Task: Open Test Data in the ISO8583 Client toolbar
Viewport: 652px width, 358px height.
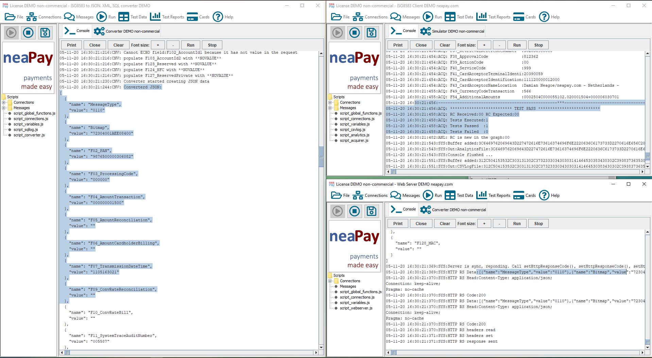Action: (x=459, y=17)
